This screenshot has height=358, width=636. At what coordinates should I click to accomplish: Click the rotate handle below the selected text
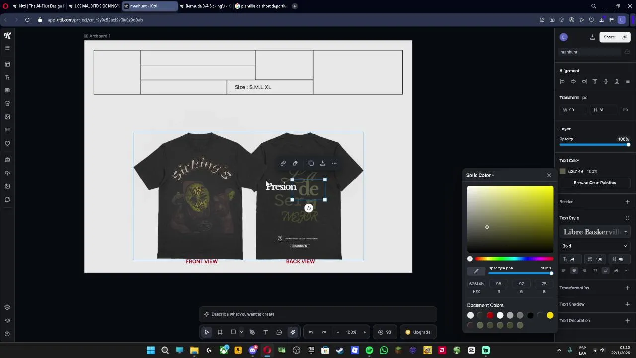(x=309, y=208)
